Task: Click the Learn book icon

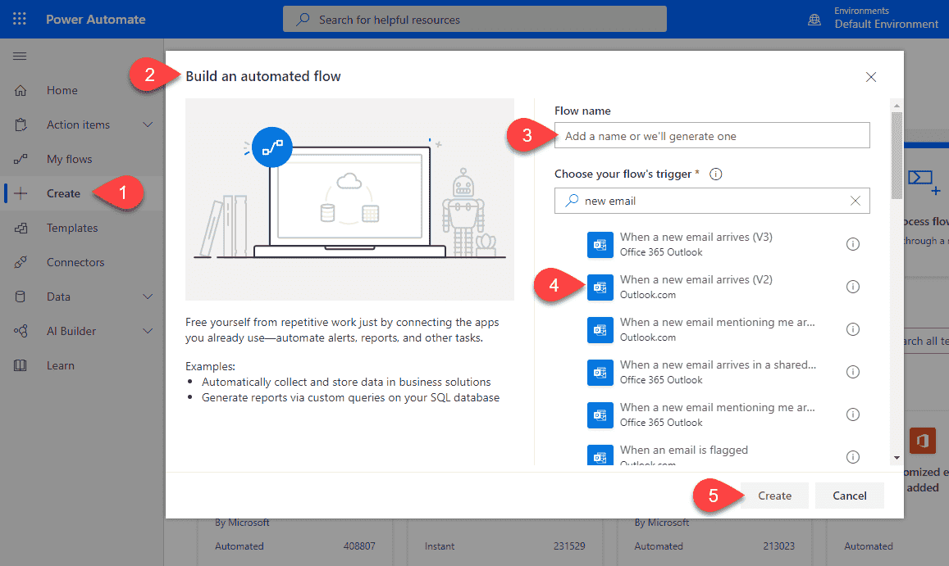Action: (21, 366)
